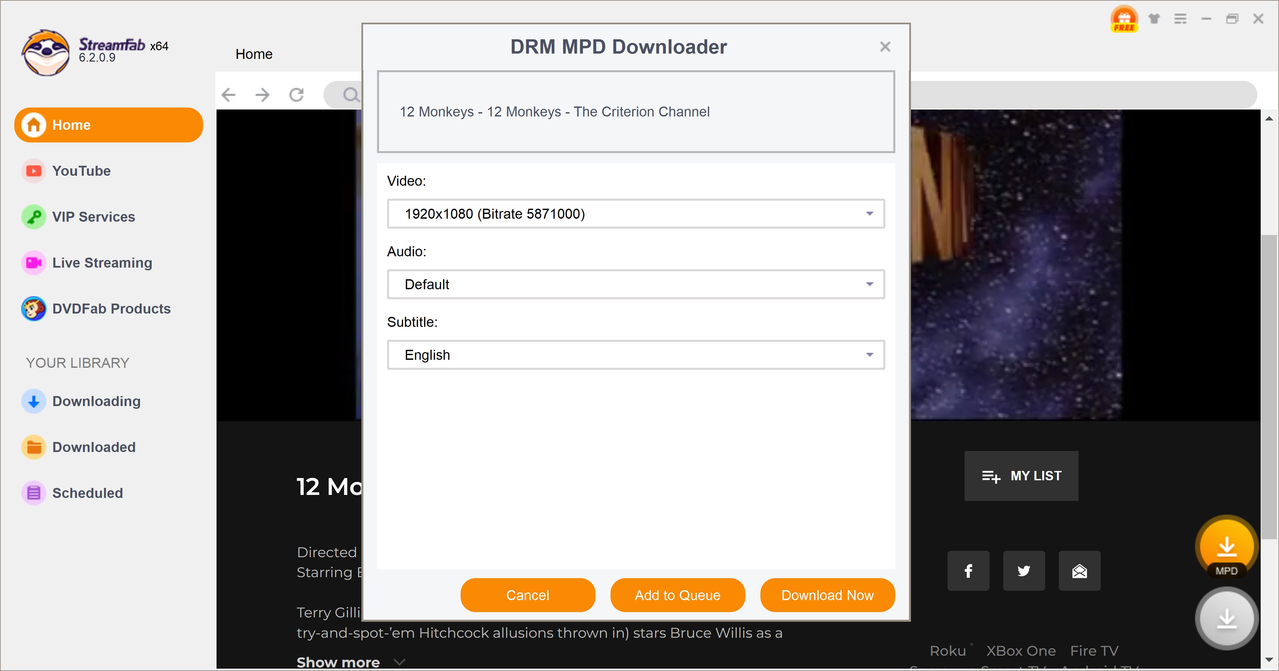1279x671 pixels.
Task: Open DVDFab Products section
Action: [x=111, y=309]
